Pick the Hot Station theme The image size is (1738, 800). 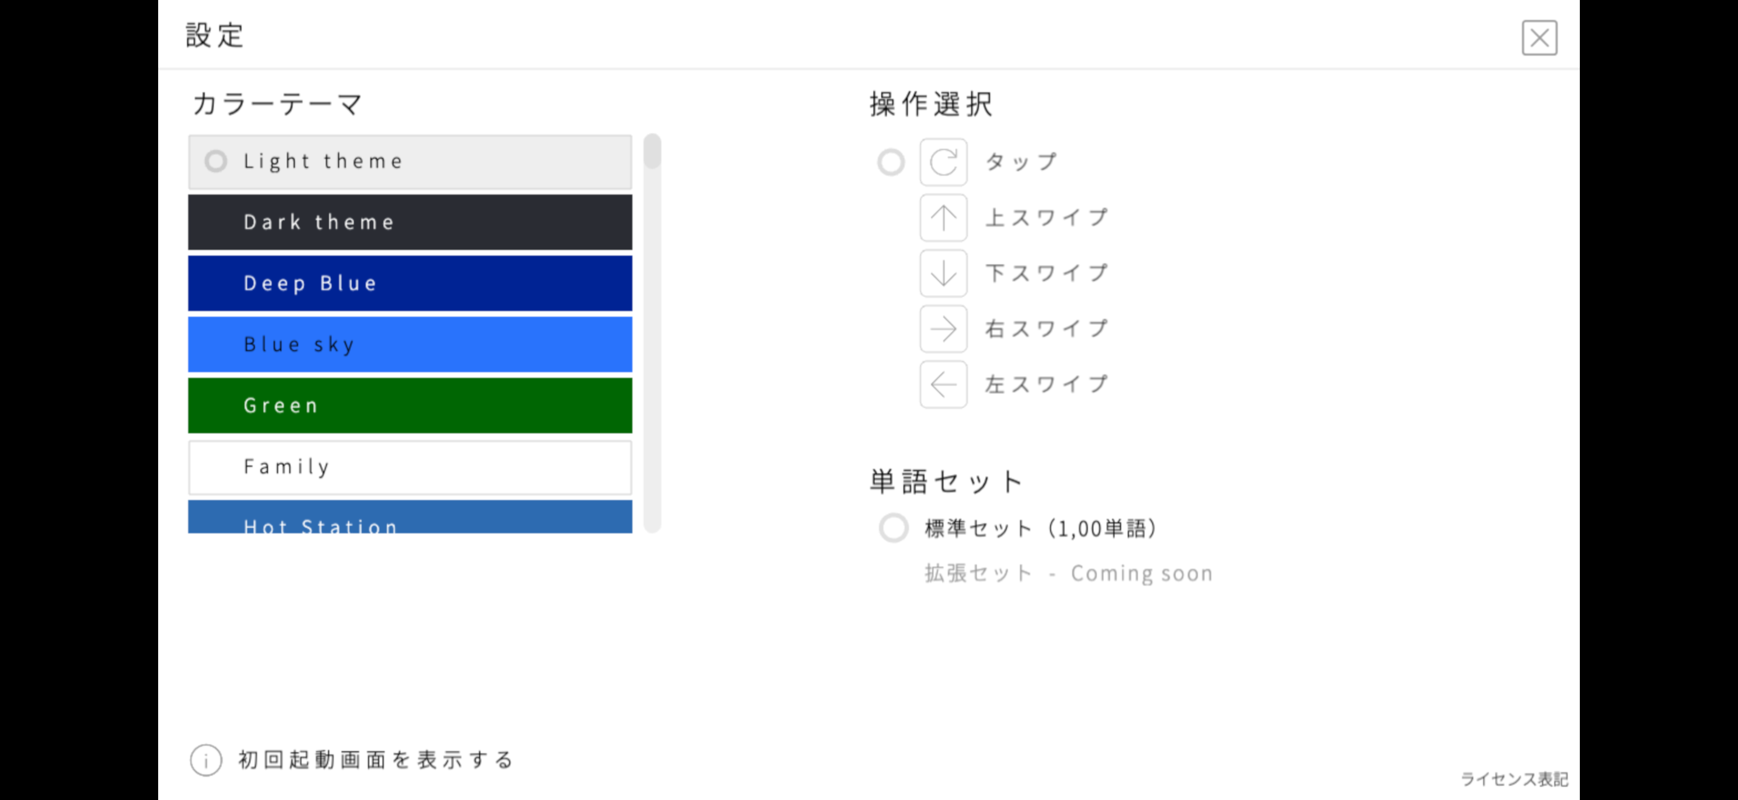[410, 517]
